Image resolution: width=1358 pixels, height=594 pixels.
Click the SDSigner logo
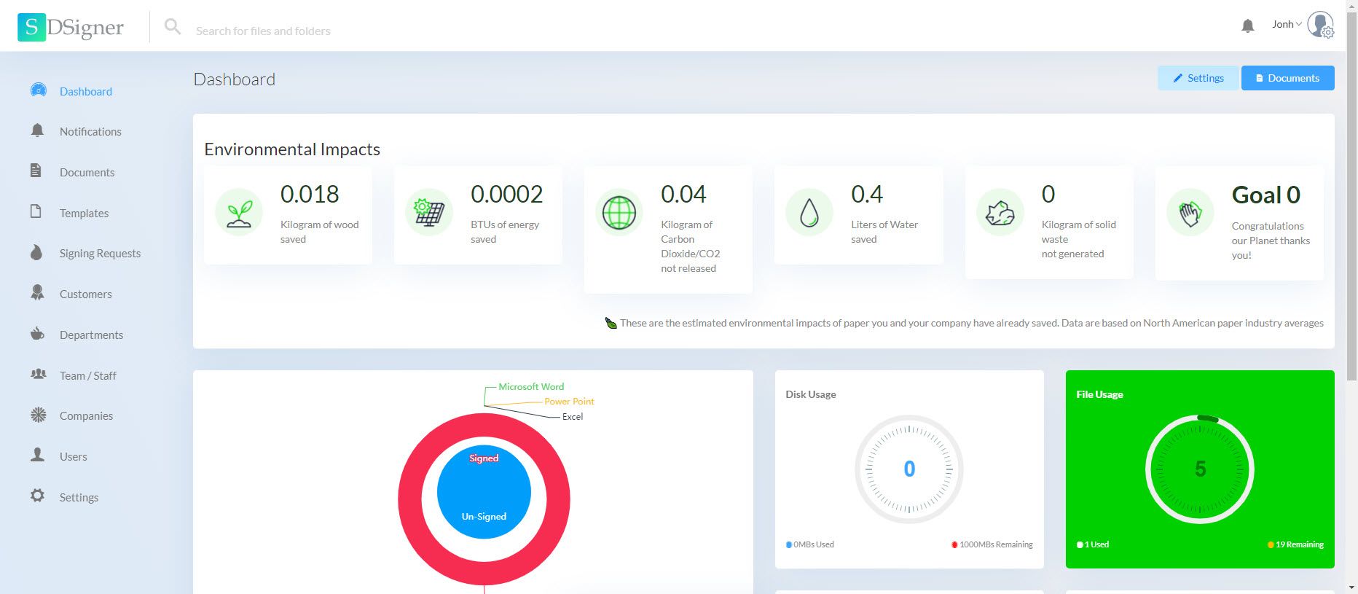tap(71, 28)
